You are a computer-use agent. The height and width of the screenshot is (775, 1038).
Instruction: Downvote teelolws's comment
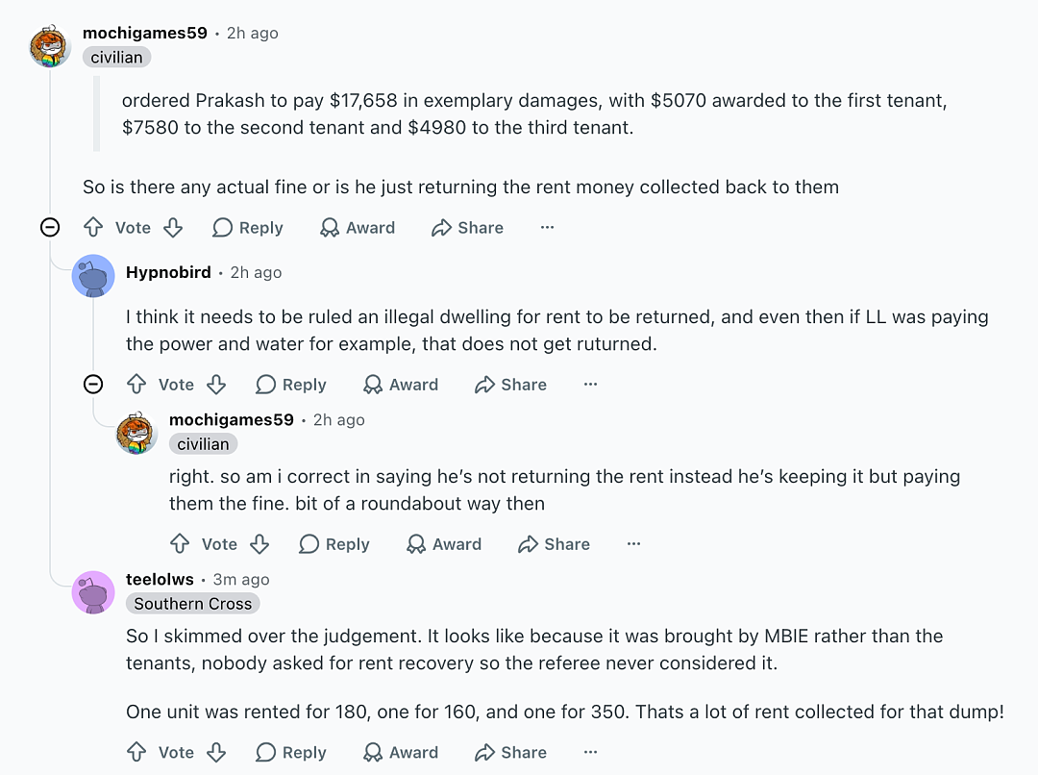(216, 752)
